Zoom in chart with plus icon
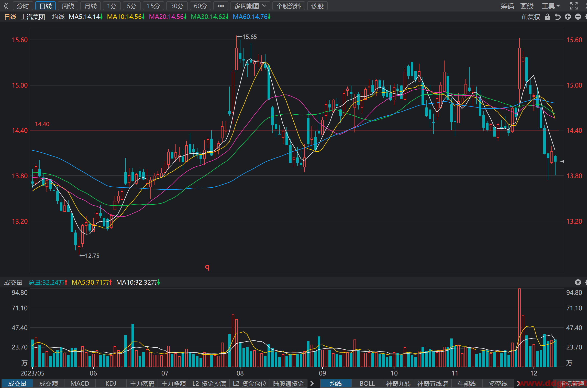Screen dimensions: 587x388 [x=568, y=17]
